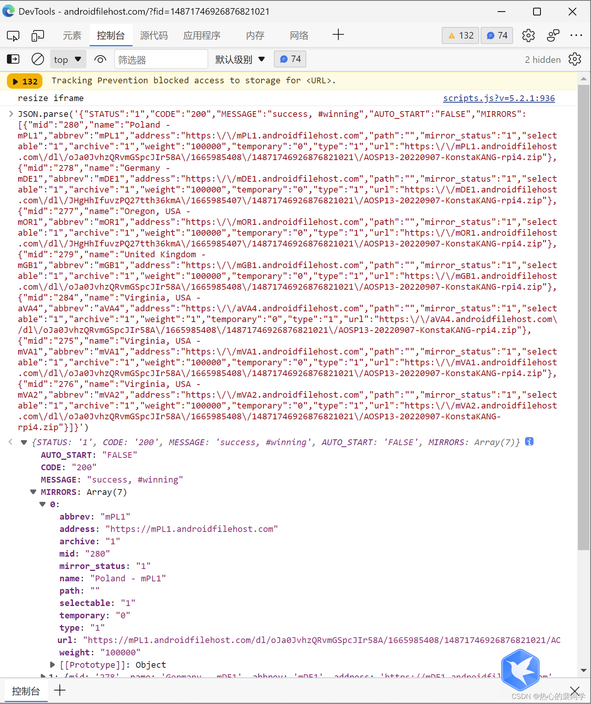Click the path: "" property
This screenshot has height=704, width=591.
click(79, 591)
